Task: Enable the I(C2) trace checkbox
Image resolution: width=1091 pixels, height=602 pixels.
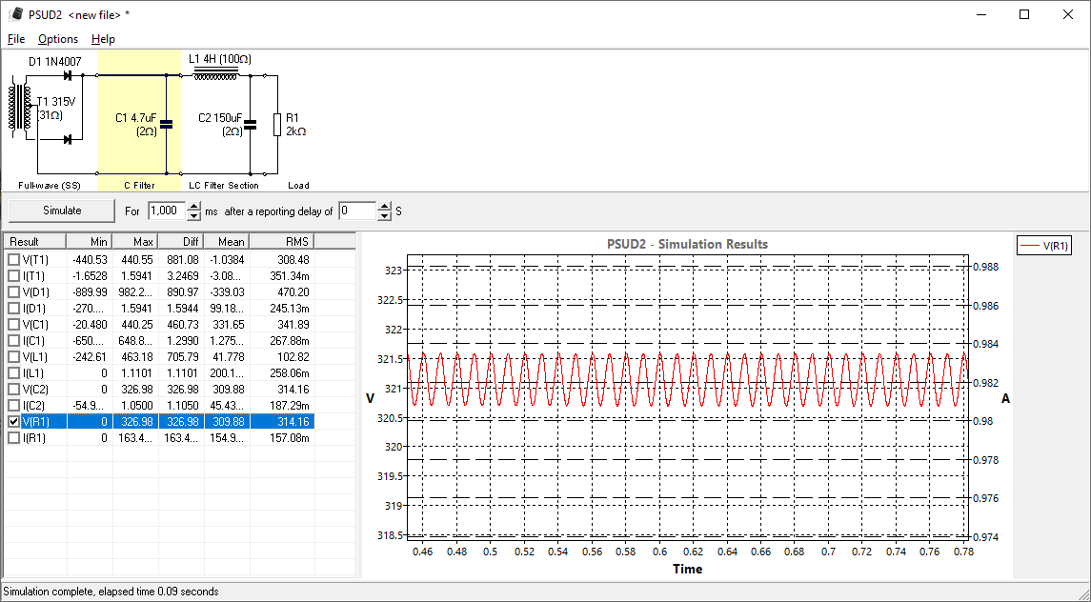Action: pyautogui.click(x=13, y=406)
